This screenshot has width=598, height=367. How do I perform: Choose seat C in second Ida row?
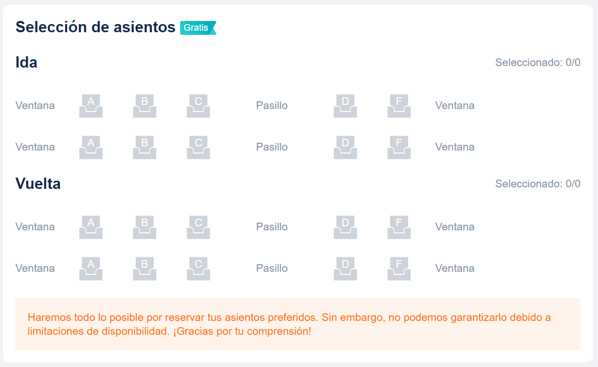click(x=198, y=147)
